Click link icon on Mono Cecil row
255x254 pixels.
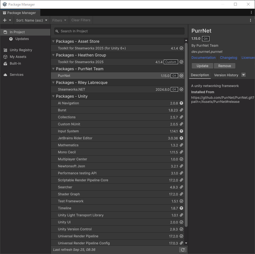181,152
